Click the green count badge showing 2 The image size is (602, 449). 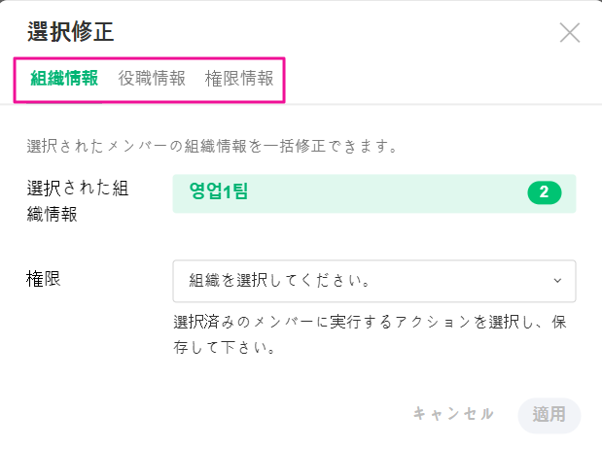pyautogui.click(x=545, y=192)
